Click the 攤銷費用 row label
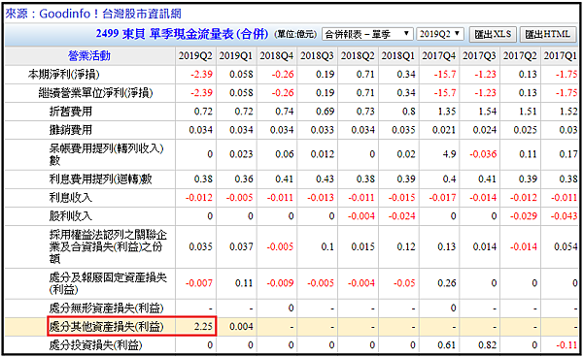 click(71, 130)
